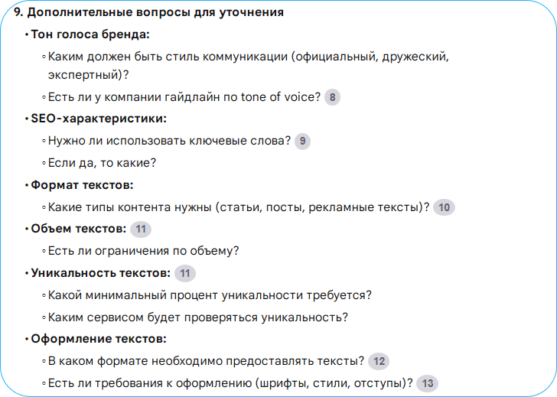Image resolution: width=557 pixels, height=397 pixels.
Task: Open citation badge 10 after рекламные тексты
Action: click(444, 207)
